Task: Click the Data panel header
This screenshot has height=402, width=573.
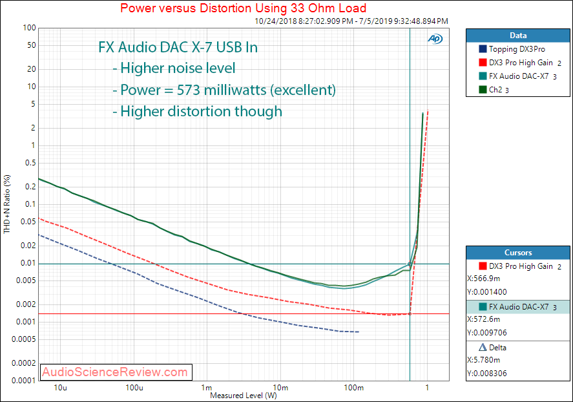Action: point(518,36)
